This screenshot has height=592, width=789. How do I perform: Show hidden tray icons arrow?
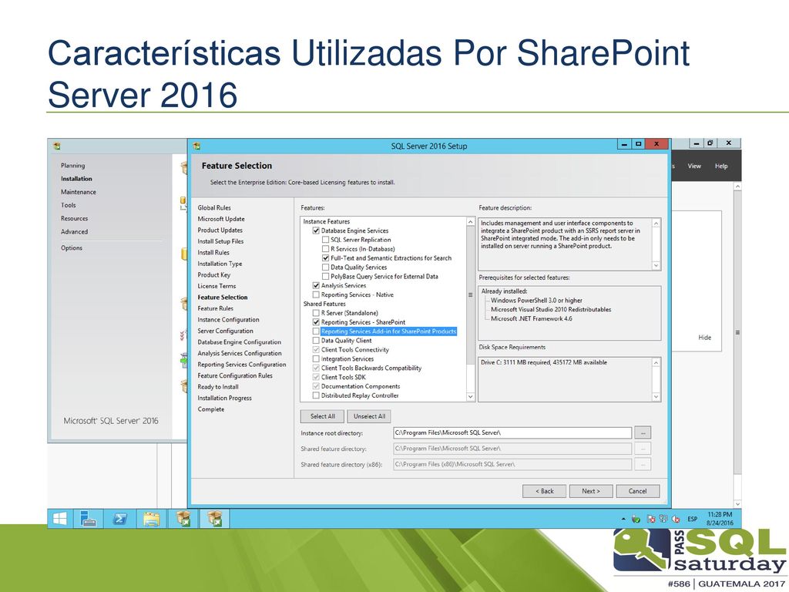point(623,519)
